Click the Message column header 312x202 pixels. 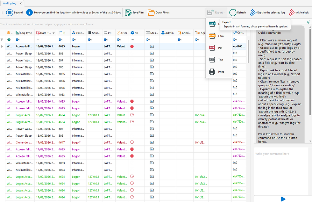pos(152,33)
